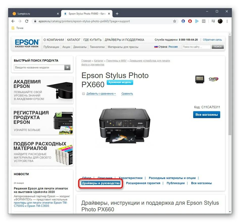Open the Принтеры и МФУ breadcrumb
The width and height of the screenshot is (240, 222).
coord(116,61)
